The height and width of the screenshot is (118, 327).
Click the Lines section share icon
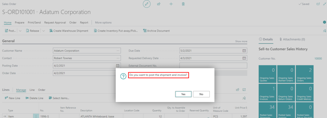(x=237, y=90)
